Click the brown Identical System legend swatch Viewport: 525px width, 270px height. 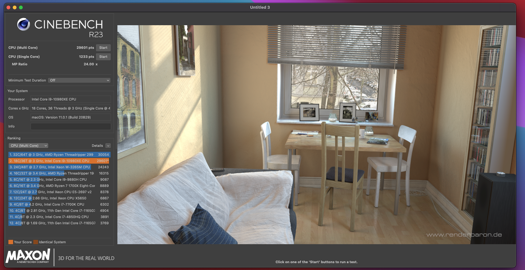point(35,242)
